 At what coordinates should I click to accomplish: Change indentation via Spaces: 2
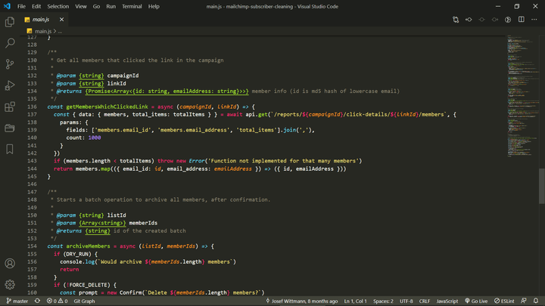click(383, 301)
